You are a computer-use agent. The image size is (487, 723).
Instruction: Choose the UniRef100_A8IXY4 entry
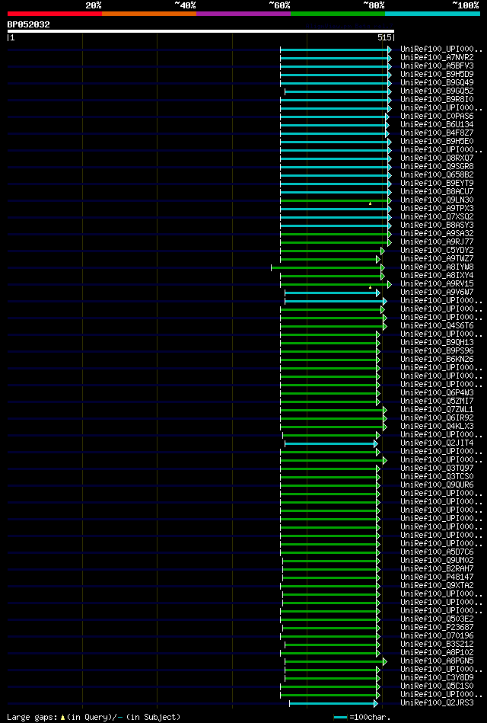pyautogui.click(x=437, y=276)
